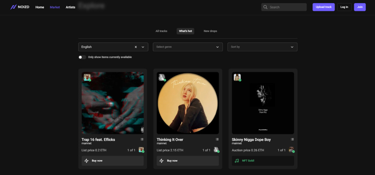
Task: Buy now the Thinking It Over track
Action: [x=188, y=161]
